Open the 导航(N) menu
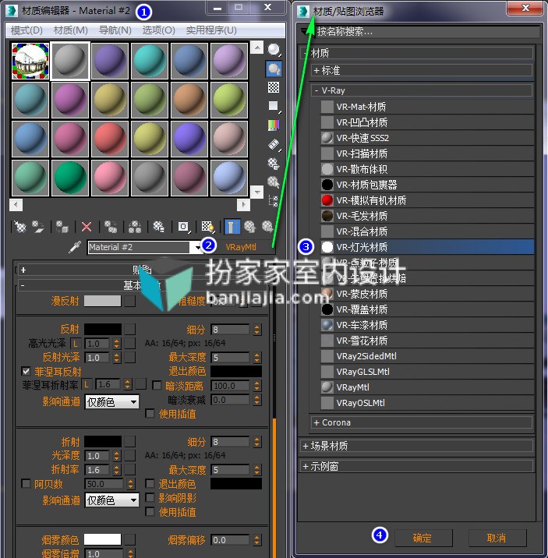 point(115,30)
